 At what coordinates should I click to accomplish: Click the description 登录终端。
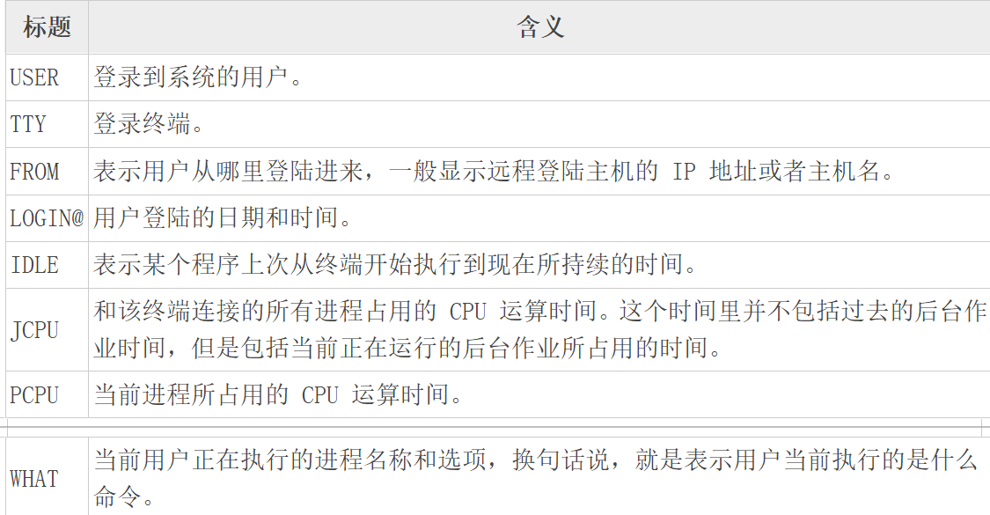pyautogui.click(x=150, y=124)
